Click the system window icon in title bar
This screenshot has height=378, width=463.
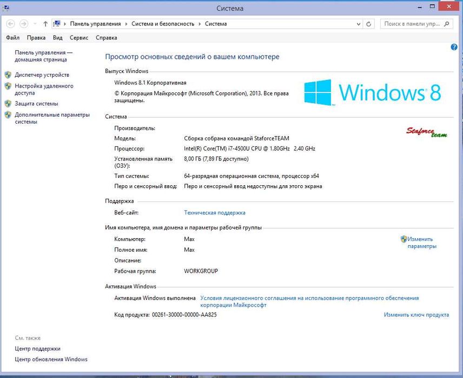coord(5,8)
